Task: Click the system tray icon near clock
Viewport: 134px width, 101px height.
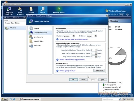Action: click(125, 99)
